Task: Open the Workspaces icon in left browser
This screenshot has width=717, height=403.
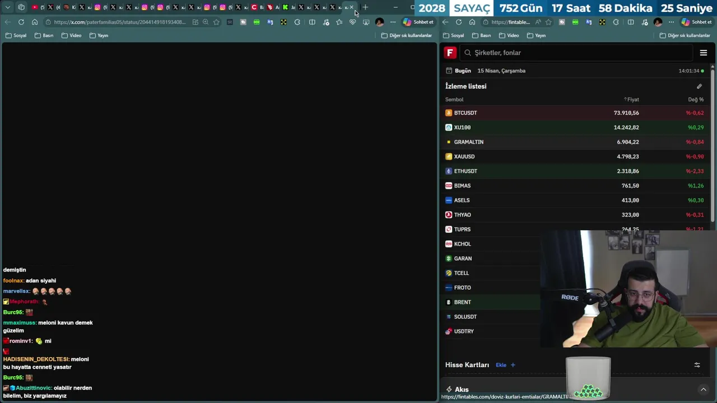Action: [x=21, y=7]
